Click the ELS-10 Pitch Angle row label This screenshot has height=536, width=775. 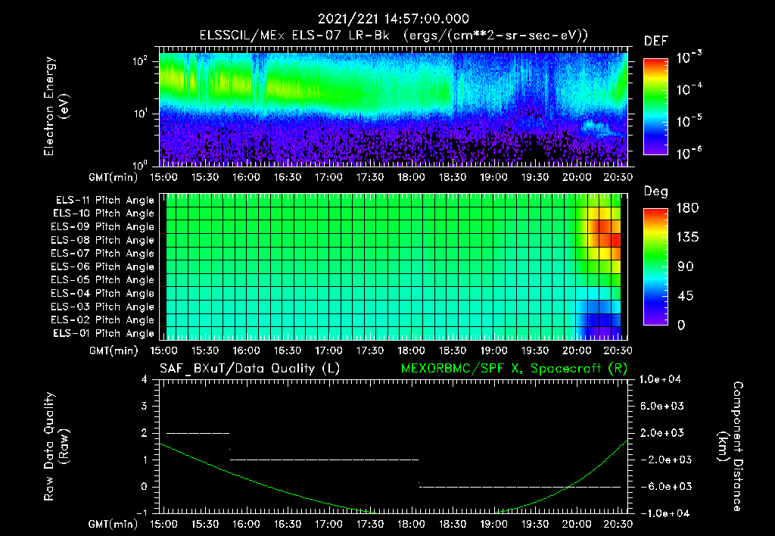104,213
